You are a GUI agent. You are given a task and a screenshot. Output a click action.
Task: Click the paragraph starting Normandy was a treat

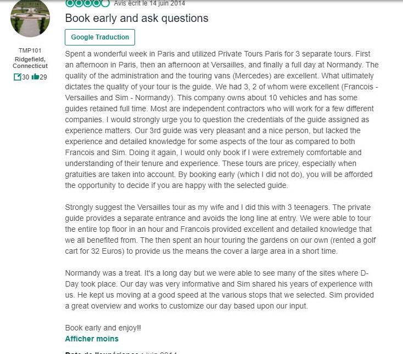point(219,289)
